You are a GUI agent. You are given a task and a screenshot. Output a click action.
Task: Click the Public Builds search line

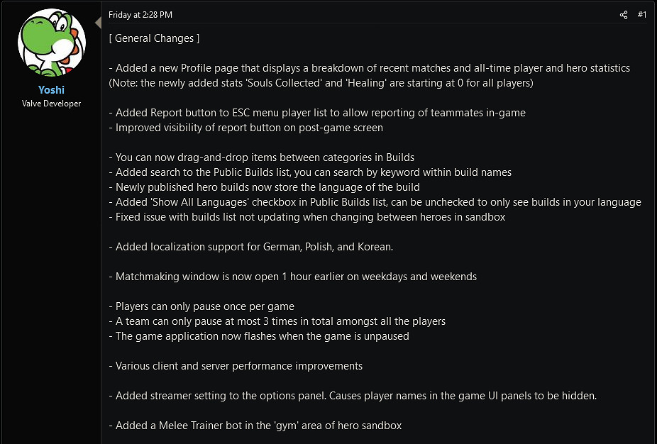[x=310, y=172]
